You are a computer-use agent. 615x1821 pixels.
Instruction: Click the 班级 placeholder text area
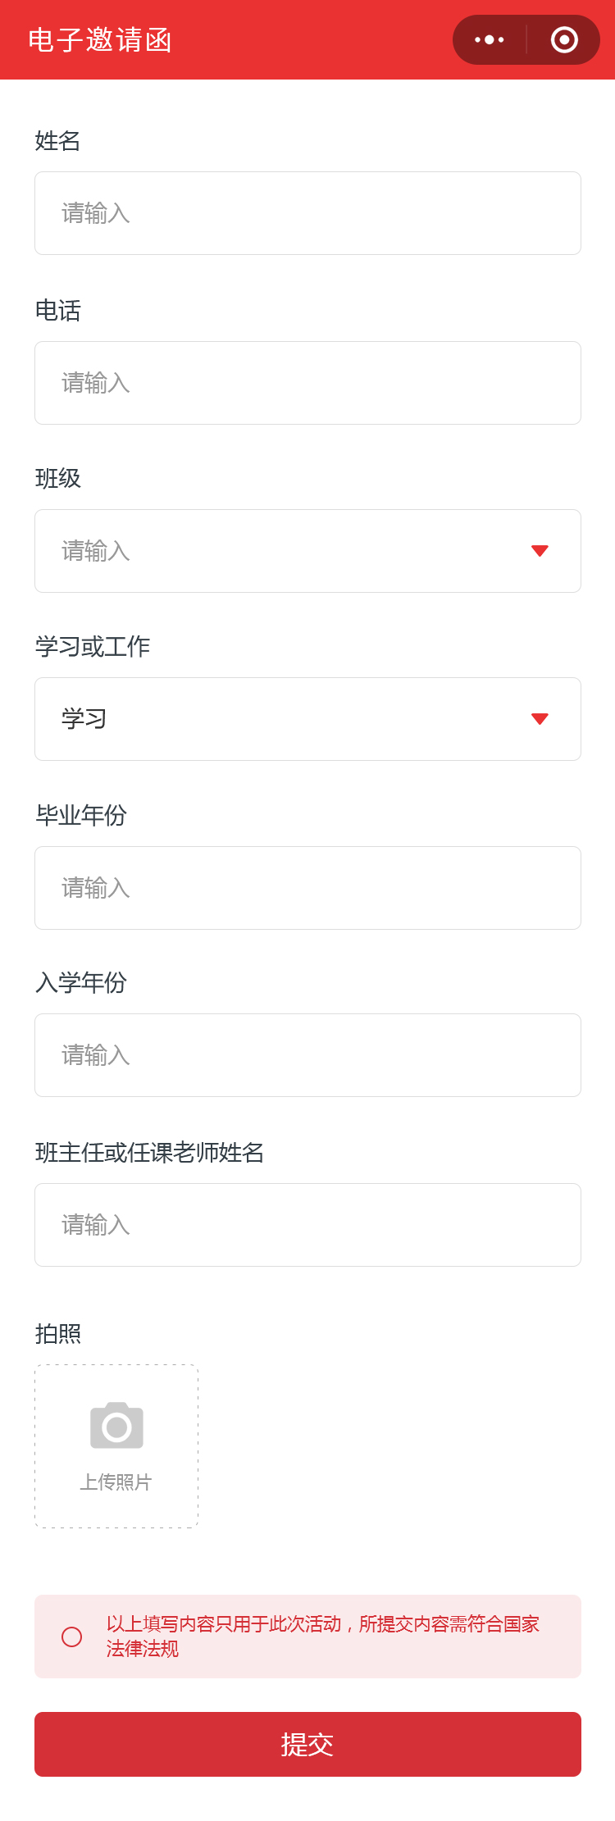pyautogui.click(x=96, y=551)
